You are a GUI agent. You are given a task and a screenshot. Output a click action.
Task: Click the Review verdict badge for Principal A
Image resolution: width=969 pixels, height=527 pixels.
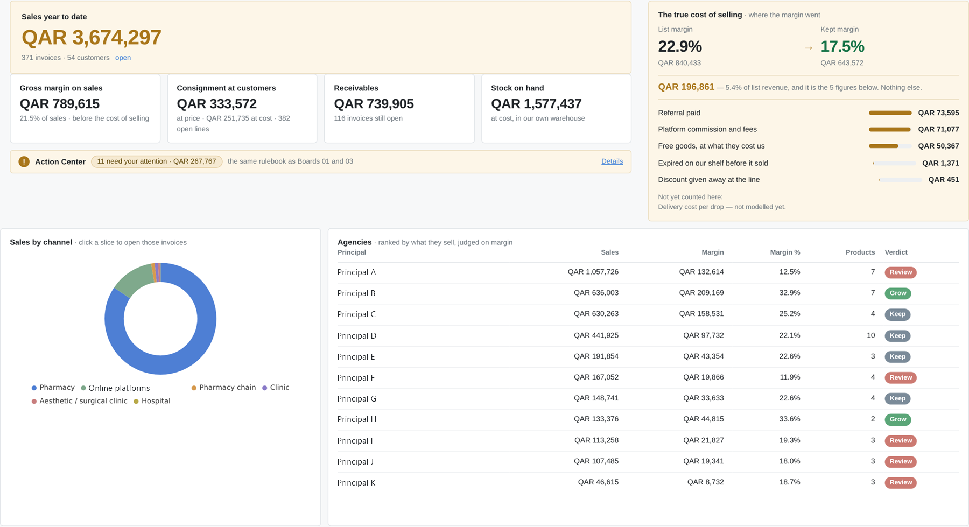[901, 272]
